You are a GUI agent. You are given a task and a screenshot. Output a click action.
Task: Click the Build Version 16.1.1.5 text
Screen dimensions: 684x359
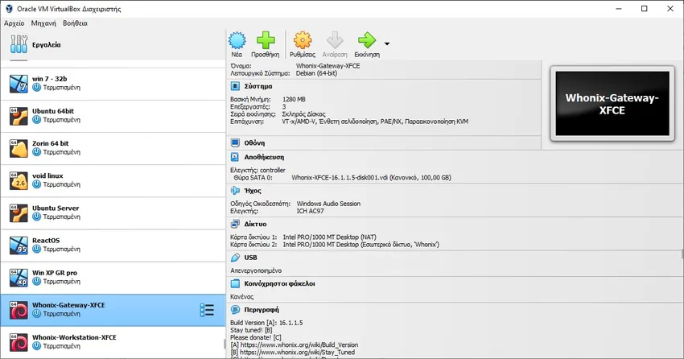click(x=266, y=323)
